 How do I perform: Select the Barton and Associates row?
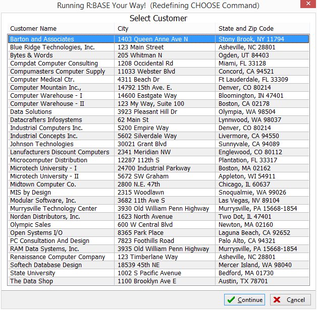coord(42,39)
